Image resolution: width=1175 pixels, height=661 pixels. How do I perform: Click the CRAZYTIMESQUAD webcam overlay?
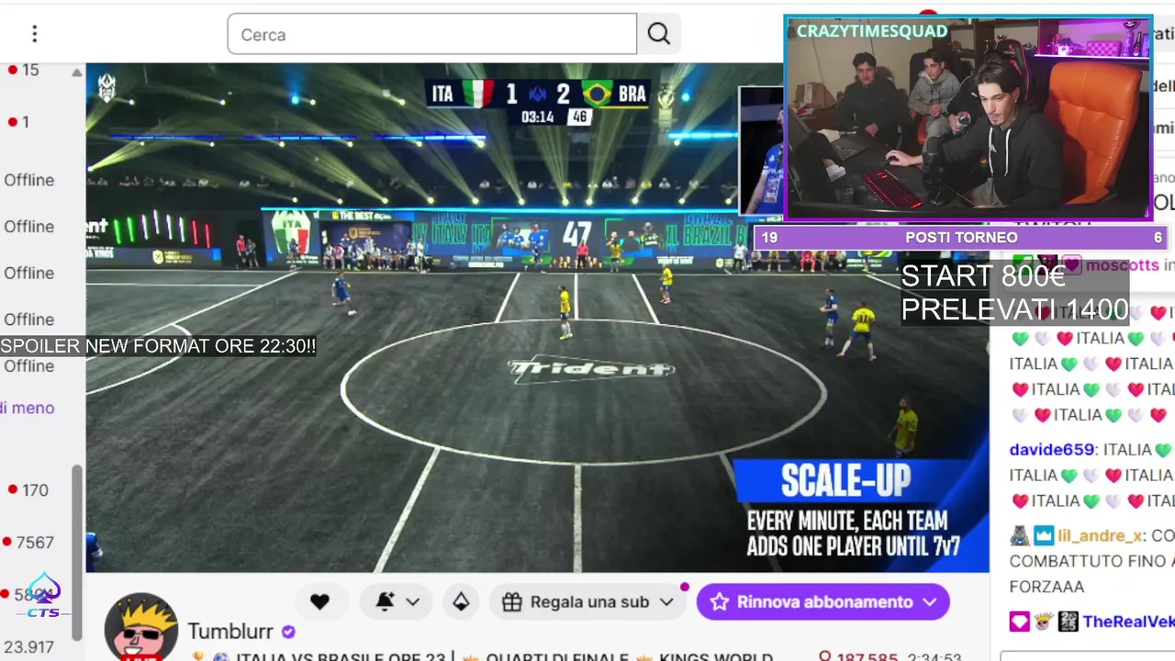968,118
